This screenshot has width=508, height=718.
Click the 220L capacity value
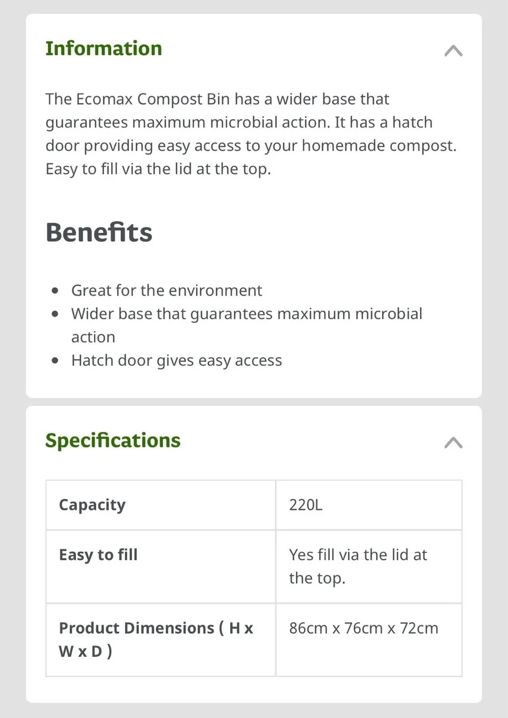(x=306, y=505)
